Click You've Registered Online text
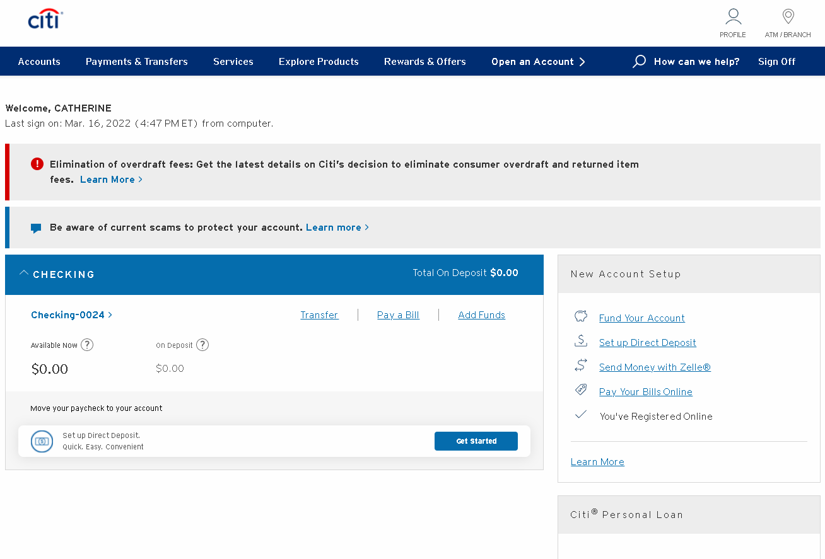 coord(656,417)
